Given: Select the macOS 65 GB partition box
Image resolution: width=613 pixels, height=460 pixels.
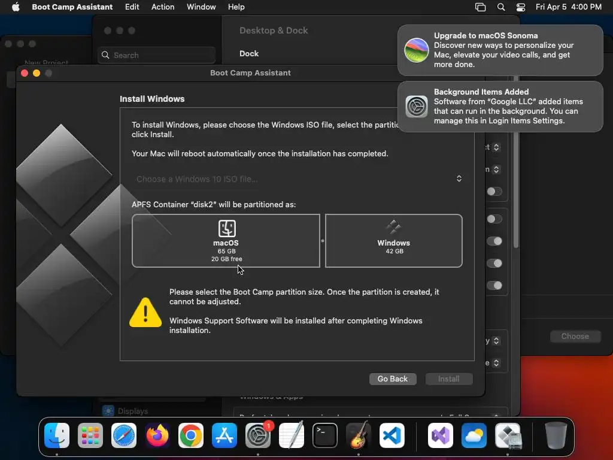Looking at the screenshot, I should [226, 241].
